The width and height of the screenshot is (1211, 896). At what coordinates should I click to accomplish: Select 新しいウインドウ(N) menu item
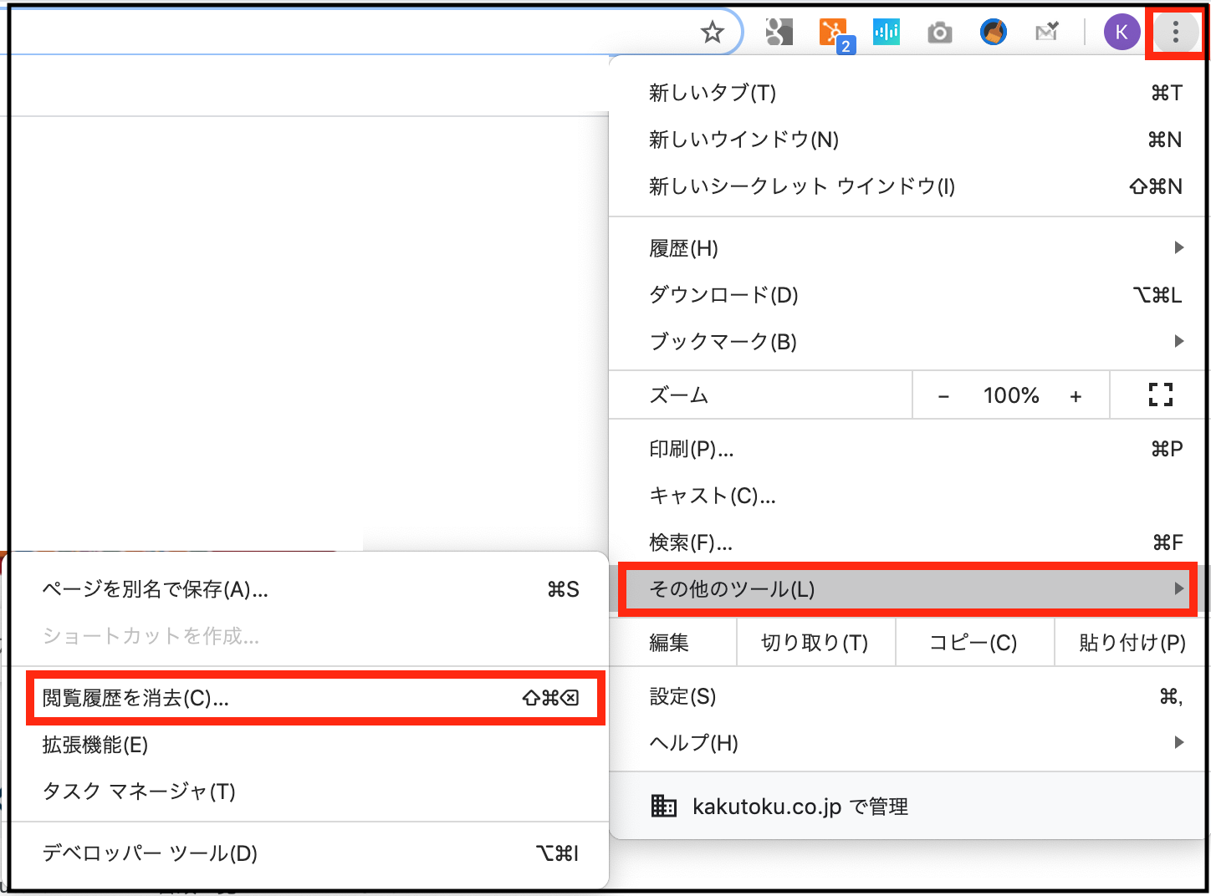[909, 140]
